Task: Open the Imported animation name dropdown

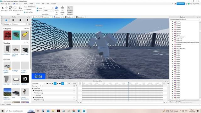Action: pos(39,83)
